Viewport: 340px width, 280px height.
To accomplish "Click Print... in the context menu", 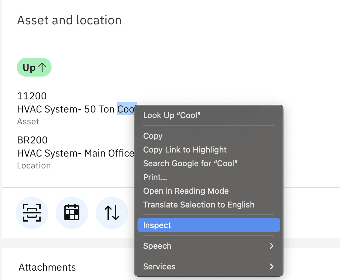I will [155, 177].
